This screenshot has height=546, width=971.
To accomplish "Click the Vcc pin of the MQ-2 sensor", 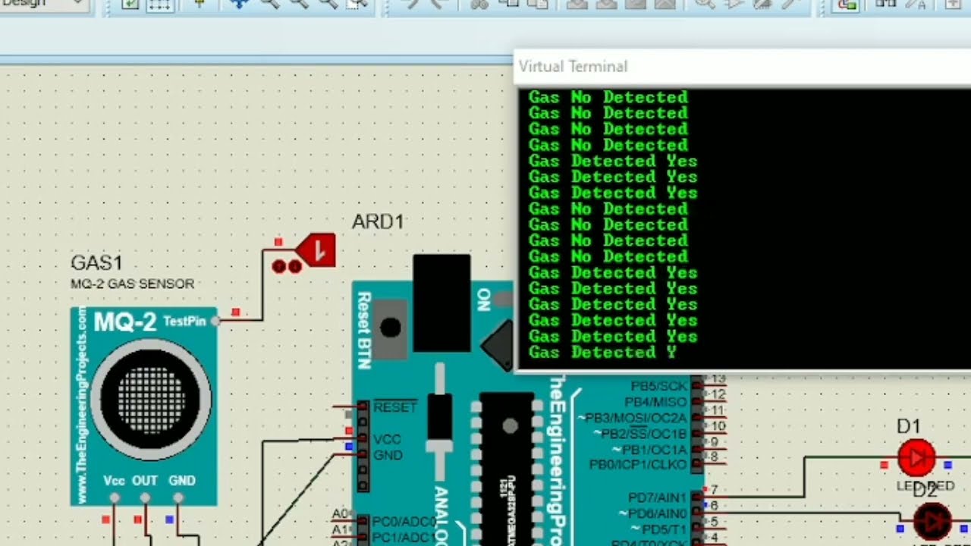I will [115, 497].
